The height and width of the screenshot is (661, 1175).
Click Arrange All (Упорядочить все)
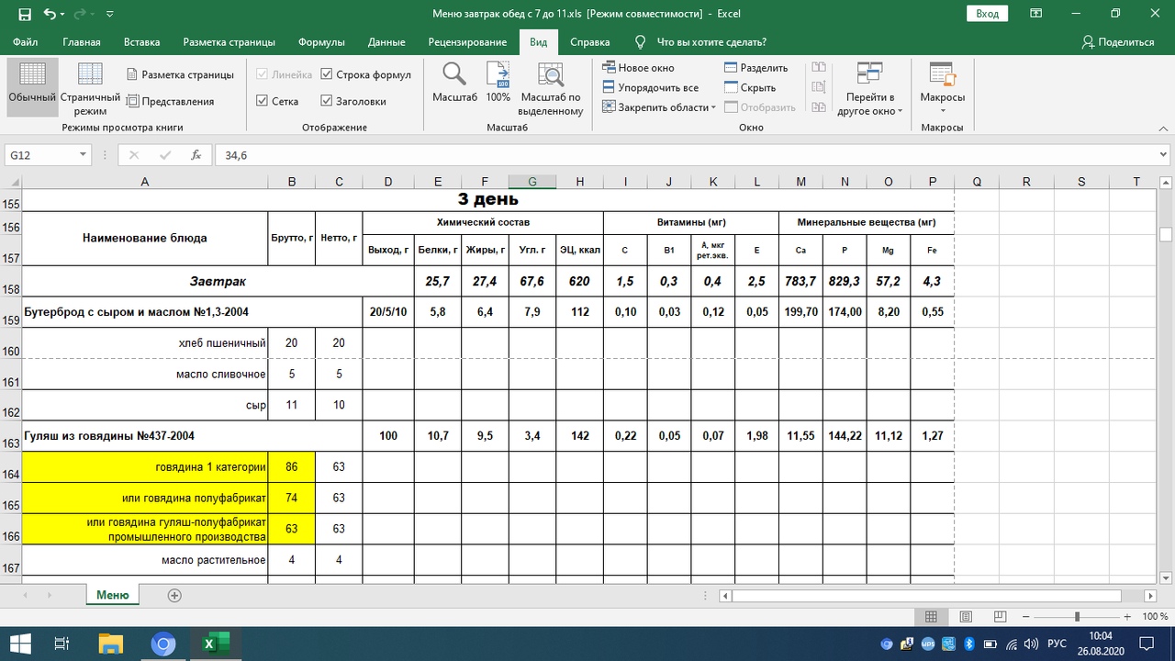pos(651,88)
